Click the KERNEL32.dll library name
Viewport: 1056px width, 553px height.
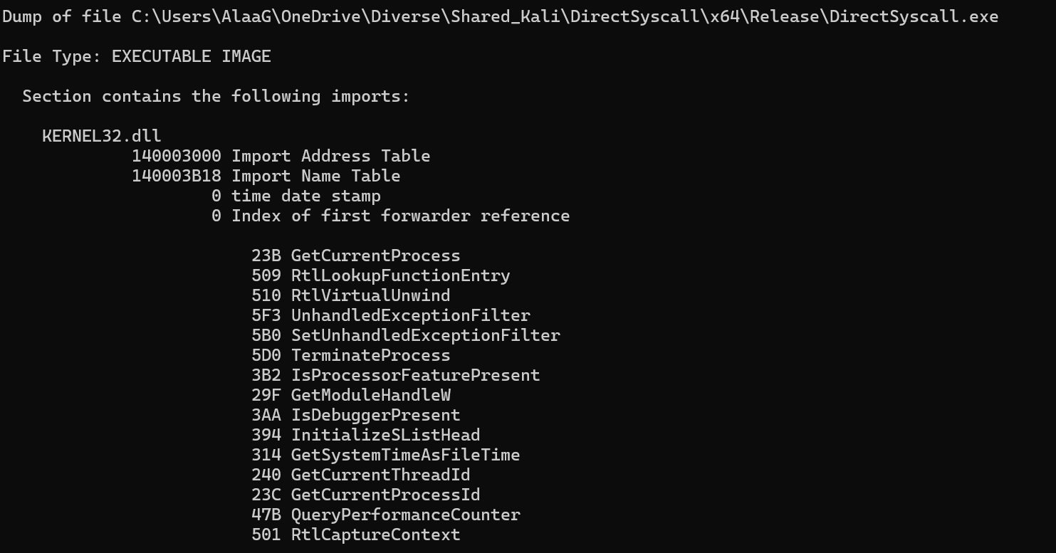pos(102,136)
